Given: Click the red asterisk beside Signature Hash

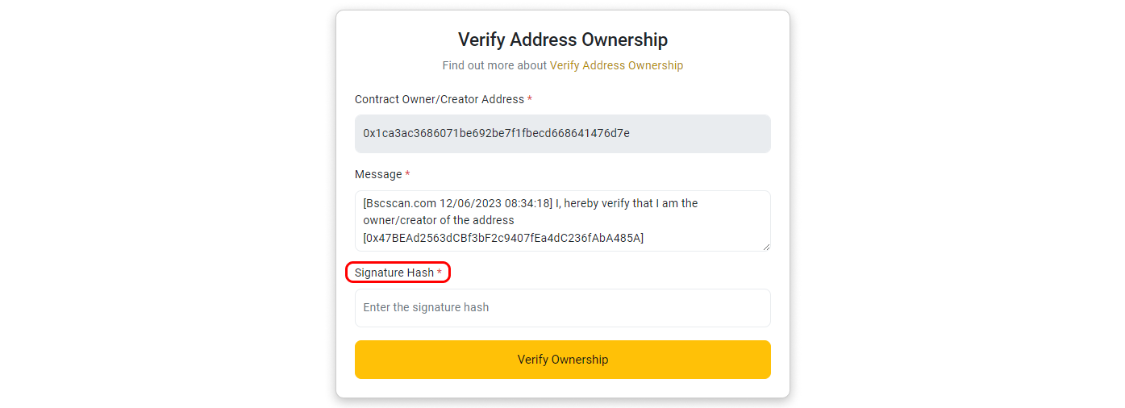Looking at the screenshot, I should pos(440,273).
